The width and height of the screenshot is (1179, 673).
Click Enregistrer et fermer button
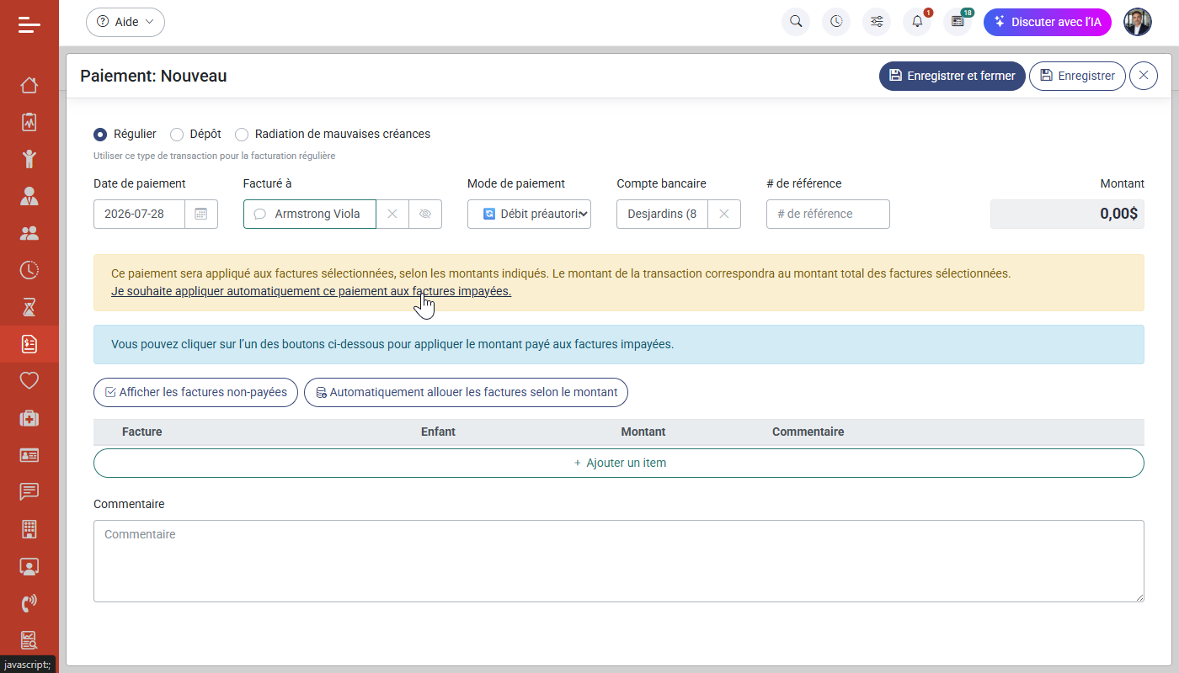coord(952,76)
